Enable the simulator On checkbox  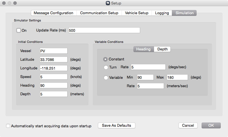19,30
